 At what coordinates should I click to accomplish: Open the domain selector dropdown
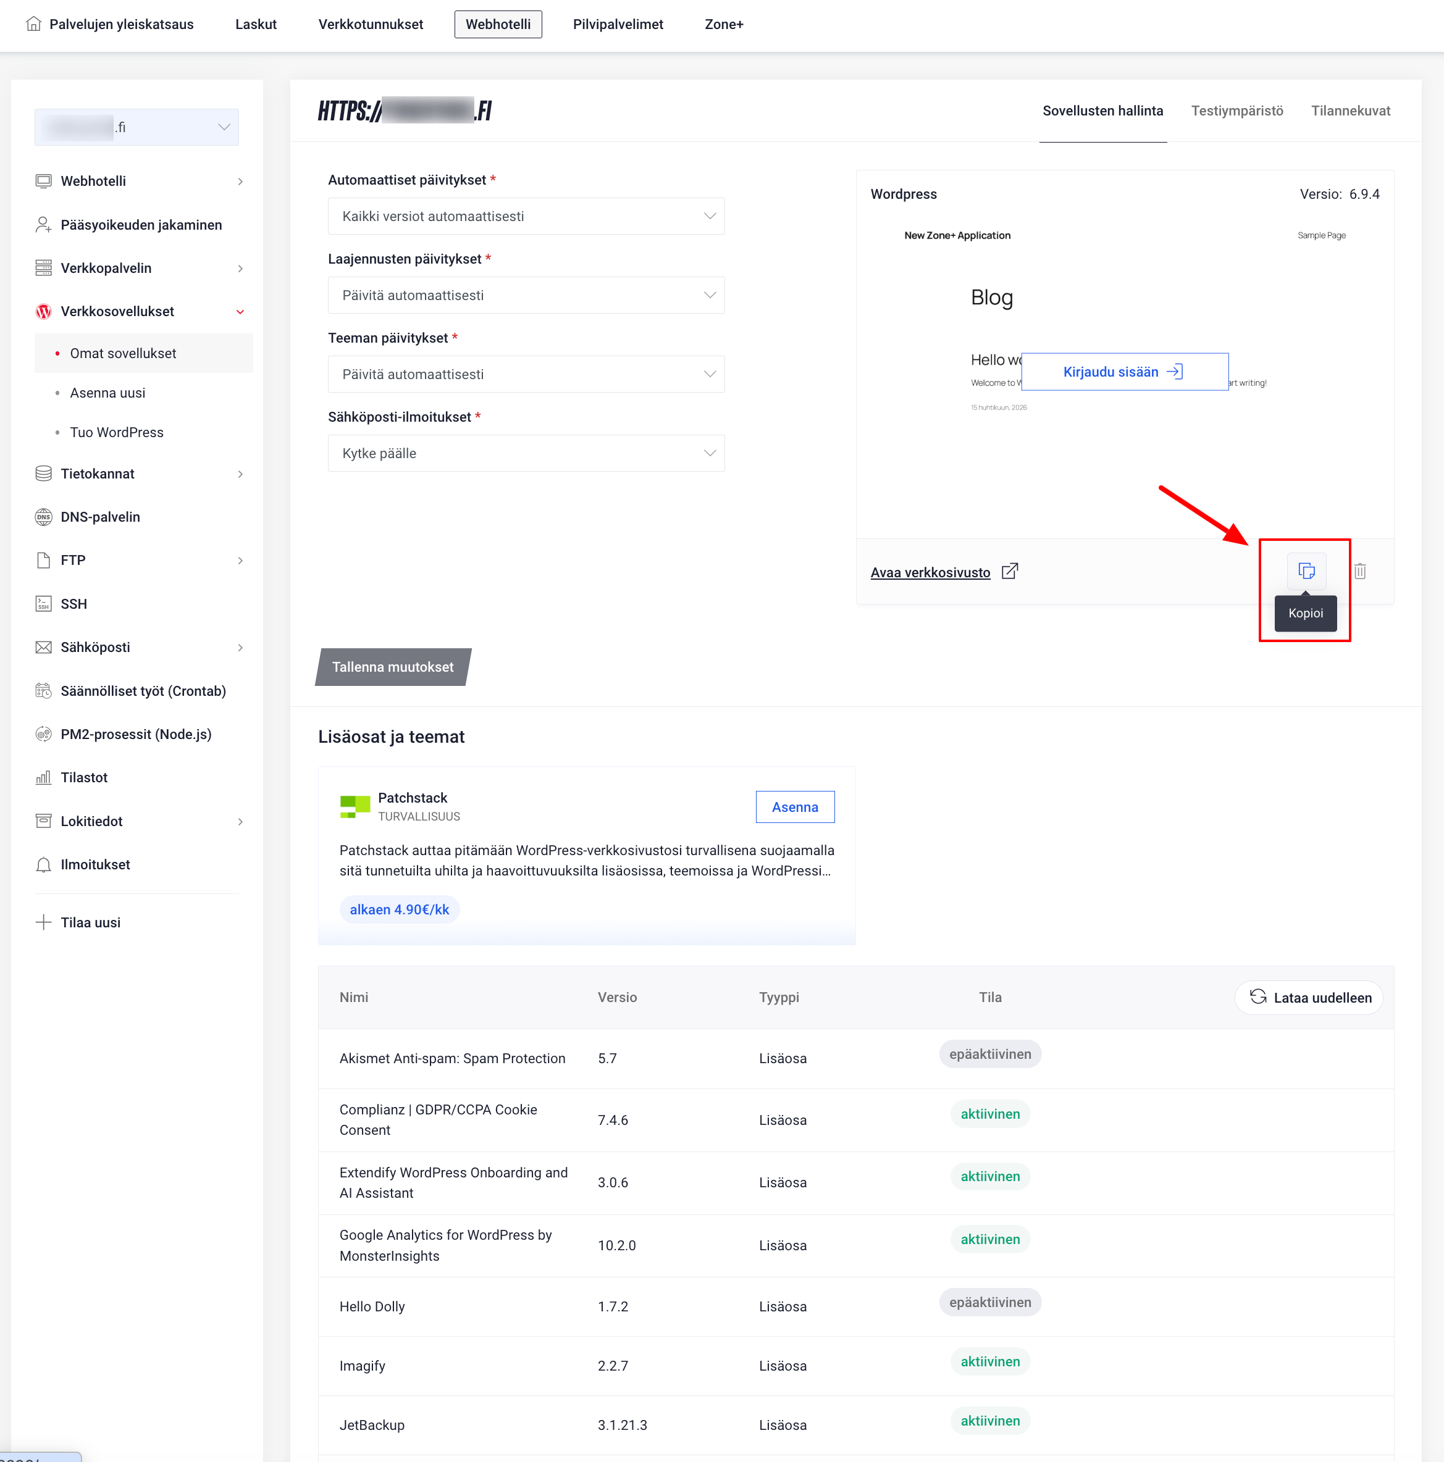pos(137,127)
